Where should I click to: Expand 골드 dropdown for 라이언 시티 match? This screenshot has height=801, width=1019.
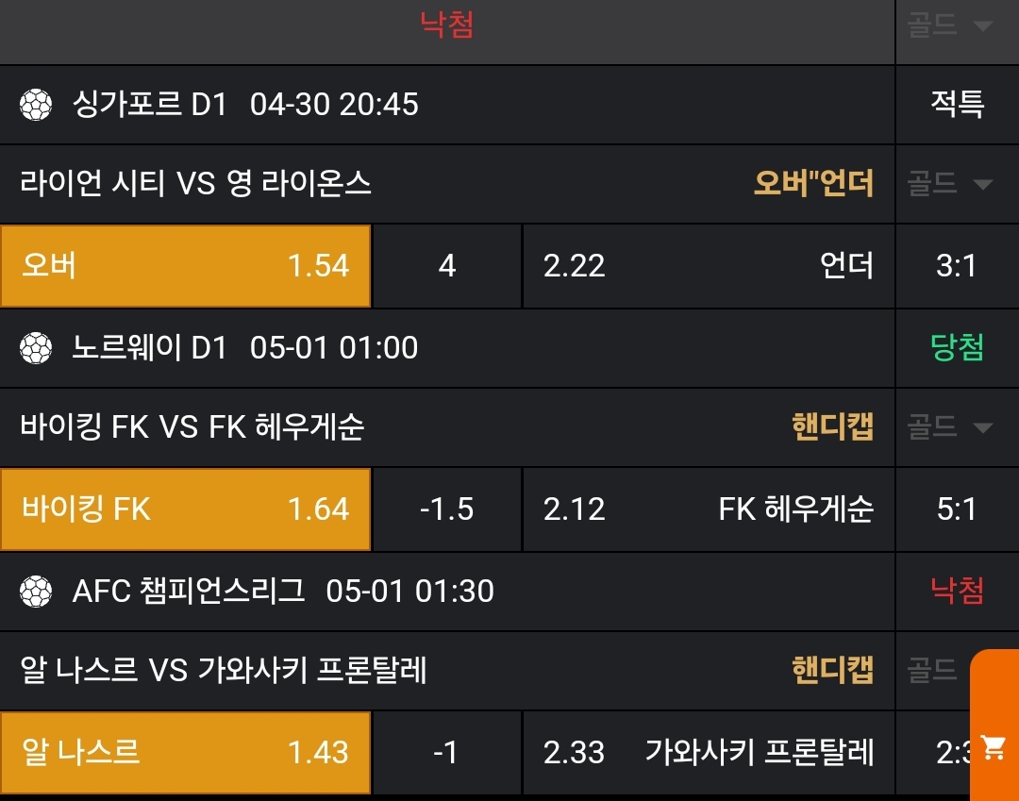pyautogui.click(x=956, y=183)
